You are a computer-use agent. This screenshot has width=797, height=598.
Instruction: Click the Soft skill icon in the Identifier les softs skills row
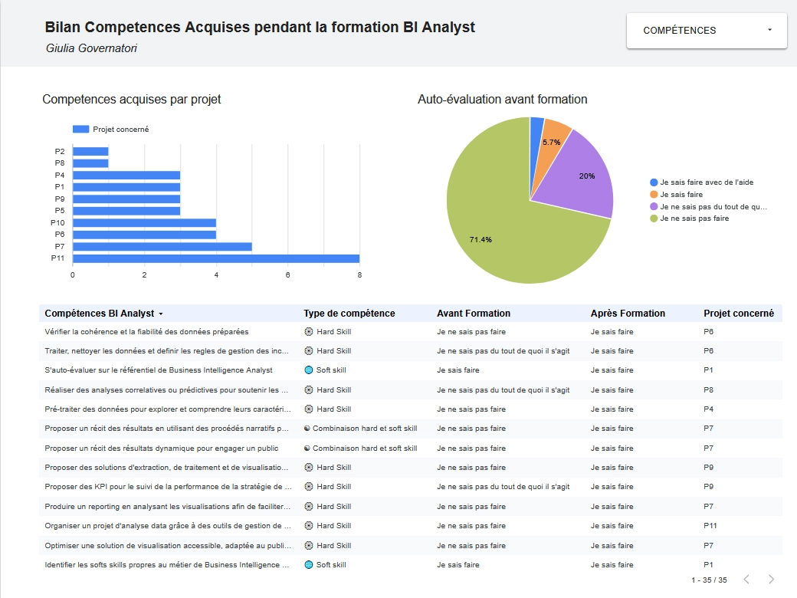[309, 565]
